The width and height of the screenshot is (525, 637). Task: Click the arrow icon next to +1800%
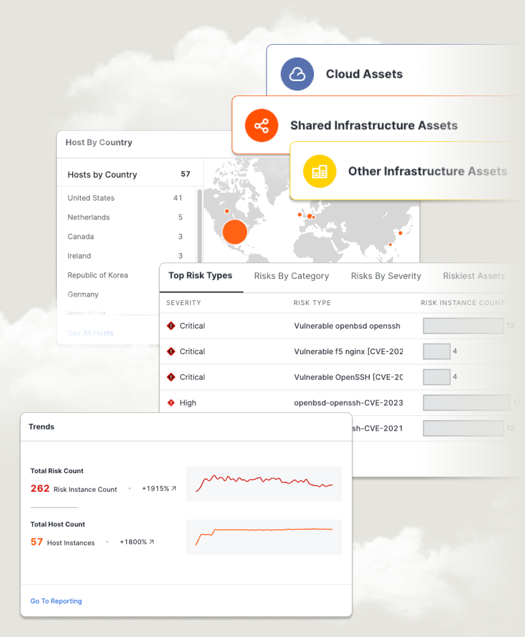click(151, 542)
